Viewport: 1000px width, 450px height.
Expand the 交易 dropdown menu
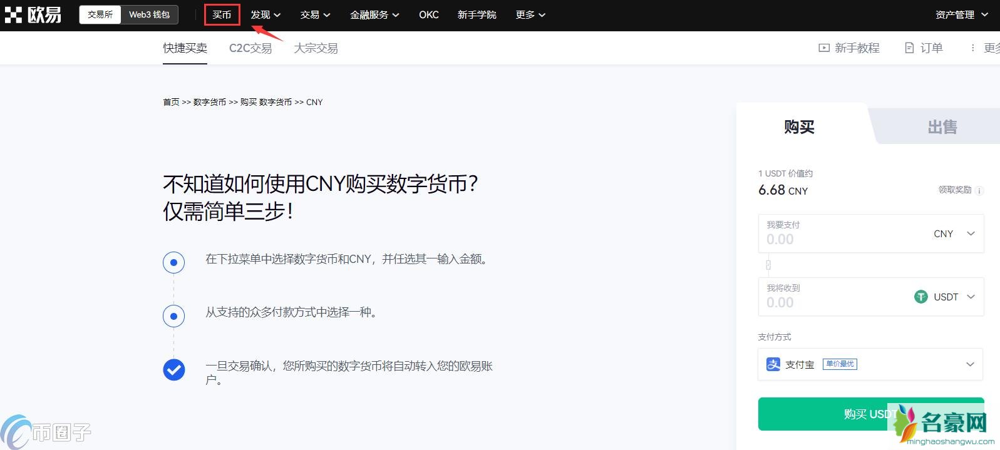(315, 14)
